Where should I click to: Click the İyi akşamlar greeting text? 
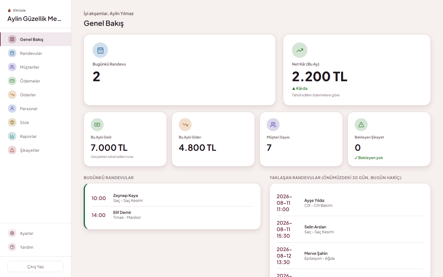point(109,14)
